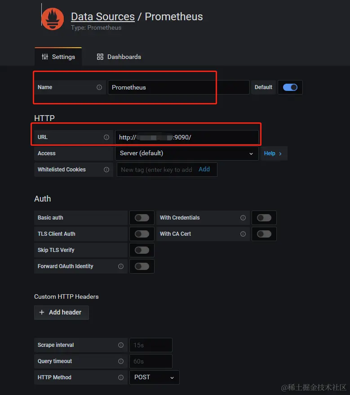Click info icon next to URL label

click(106, 137)
